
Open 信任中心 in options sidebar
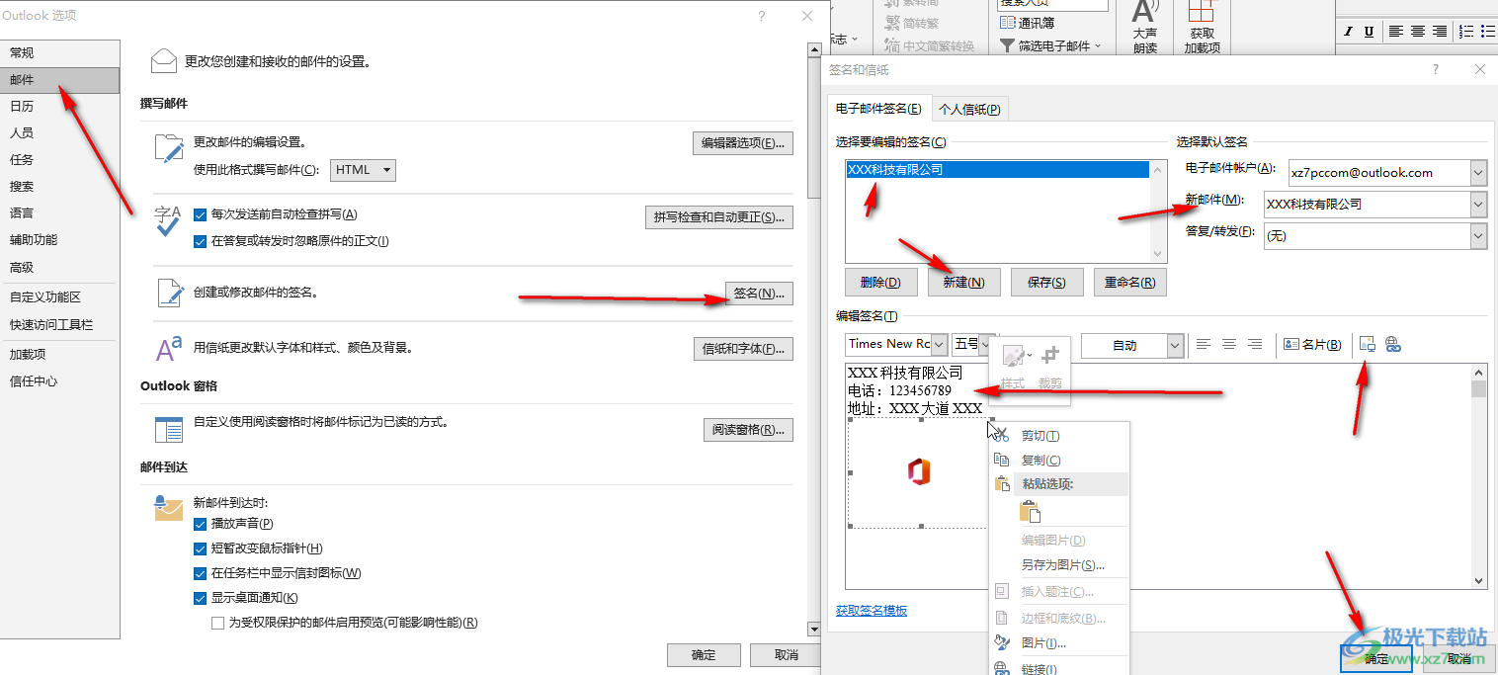tap(59, 381)
